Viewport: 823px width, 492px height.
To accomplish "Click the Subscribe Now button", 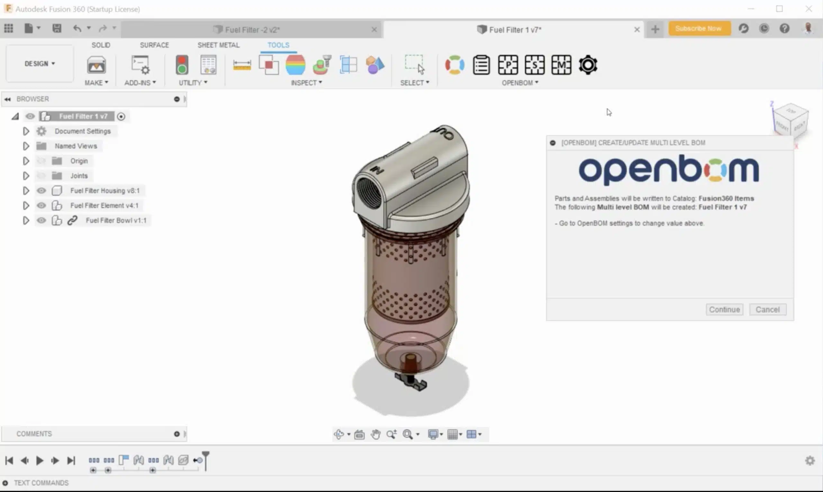I will pos(699,29).
